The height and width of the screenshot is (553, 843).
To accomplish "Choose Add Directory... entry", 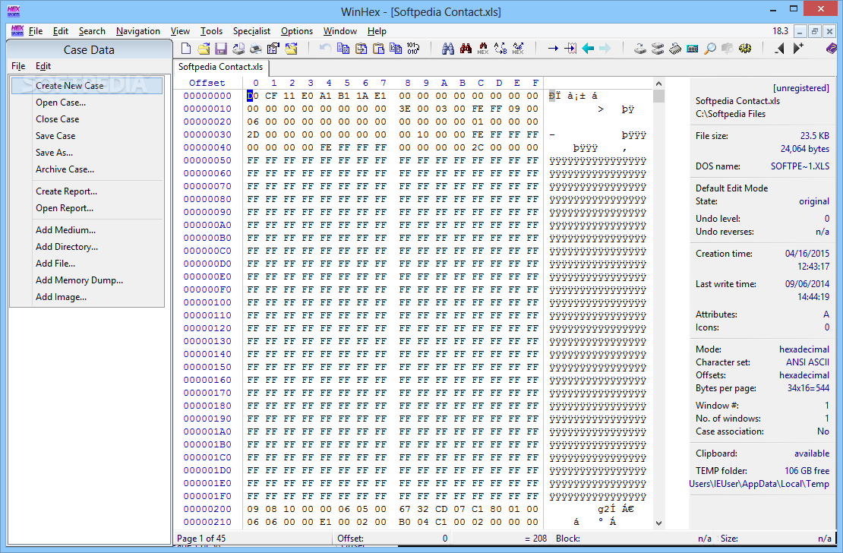I will point(87,246).
